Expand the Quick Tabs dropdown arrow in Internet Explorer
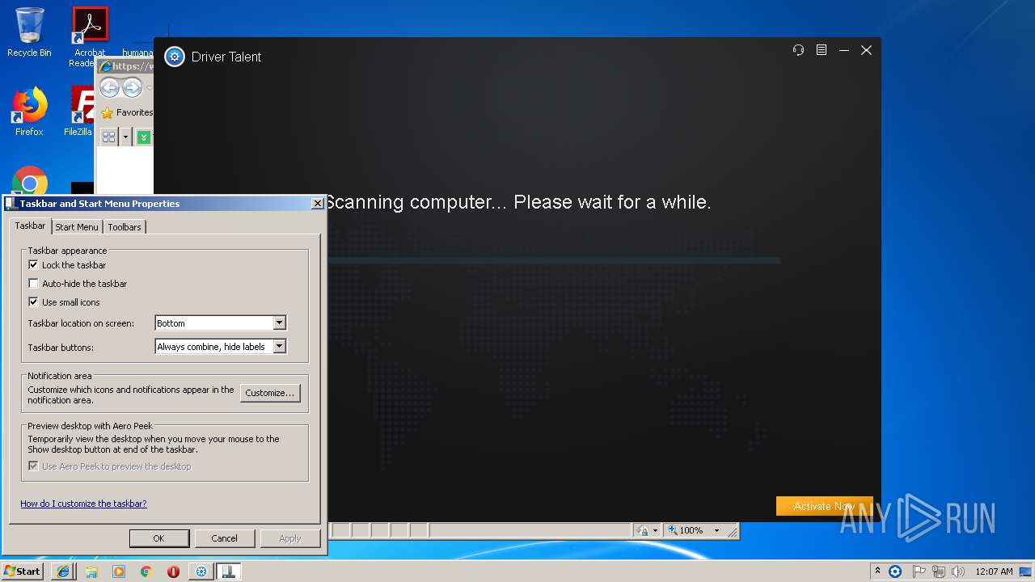Viewport: 1035px width, 582px height. (125, 137)
